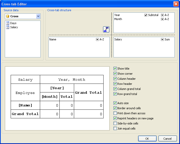Open the Month A-Z sort dropdown
This screenshot has width=180, height=144.
click(x=162, y=19)
